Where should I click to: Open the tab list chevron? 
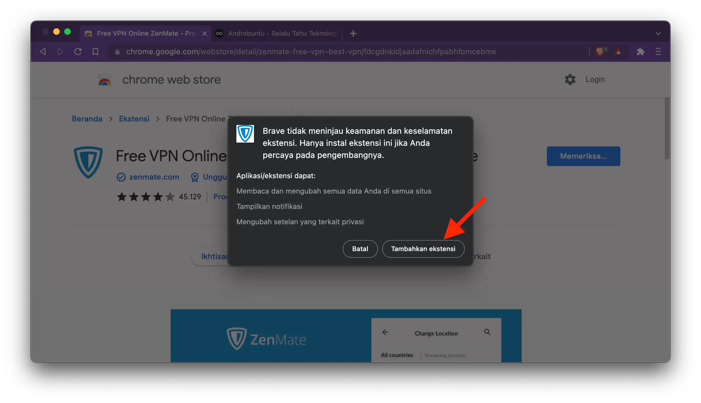pos(658,33)
